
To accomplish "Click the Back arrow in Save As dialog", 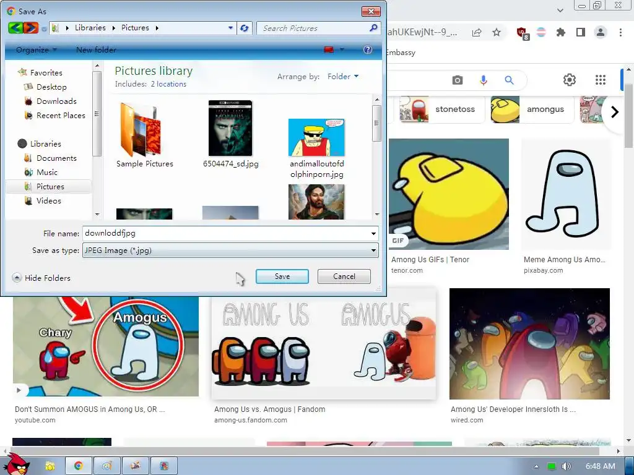I will coord(15,28).
